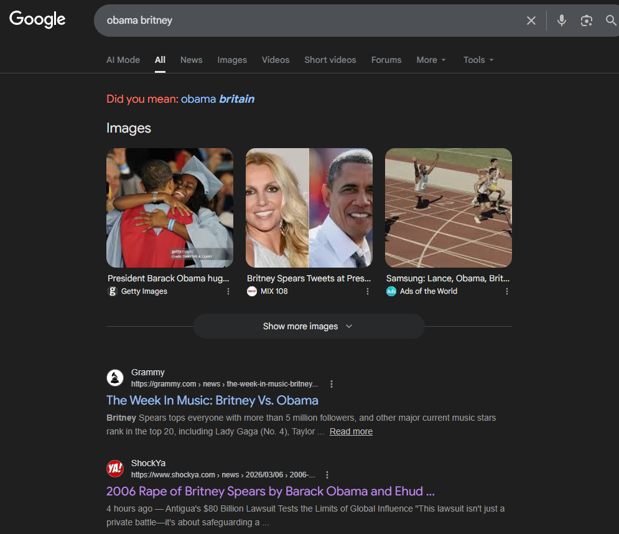Open "The Week In Music" Grammy result
This screenshot has width=619, height=534.
click(x=212, y=400)
